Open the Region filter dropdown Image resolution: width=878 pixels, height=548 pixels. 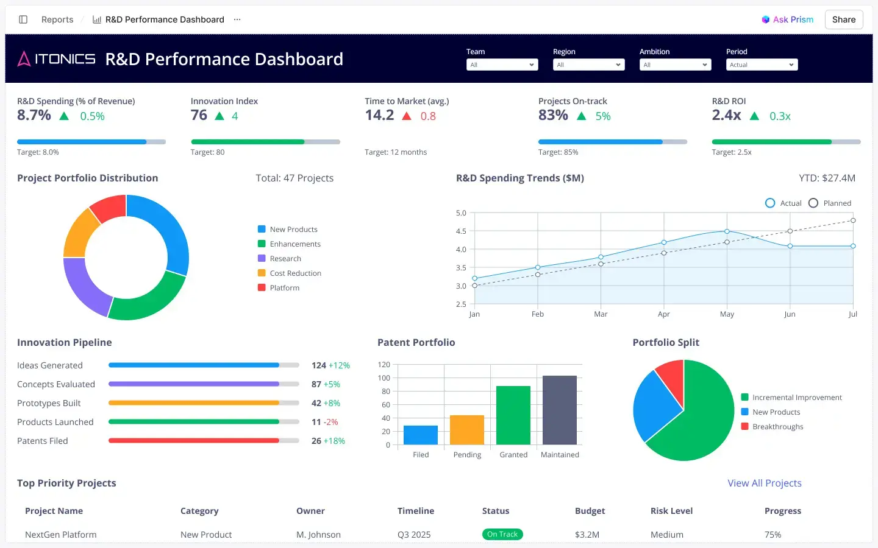(588, 65)
